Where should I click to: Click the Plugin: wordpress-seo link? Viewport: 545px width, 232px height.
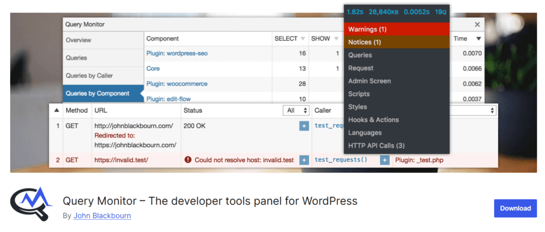click(177, 54)
